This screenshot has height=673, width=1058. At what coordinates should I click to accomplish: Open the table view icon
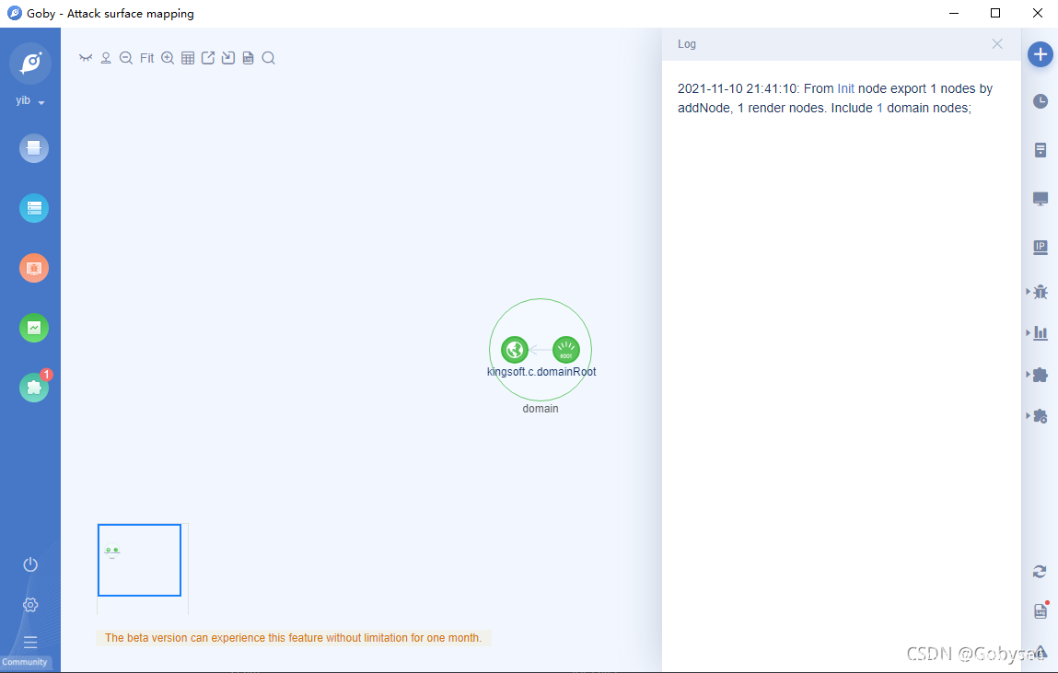click(188, 58)
